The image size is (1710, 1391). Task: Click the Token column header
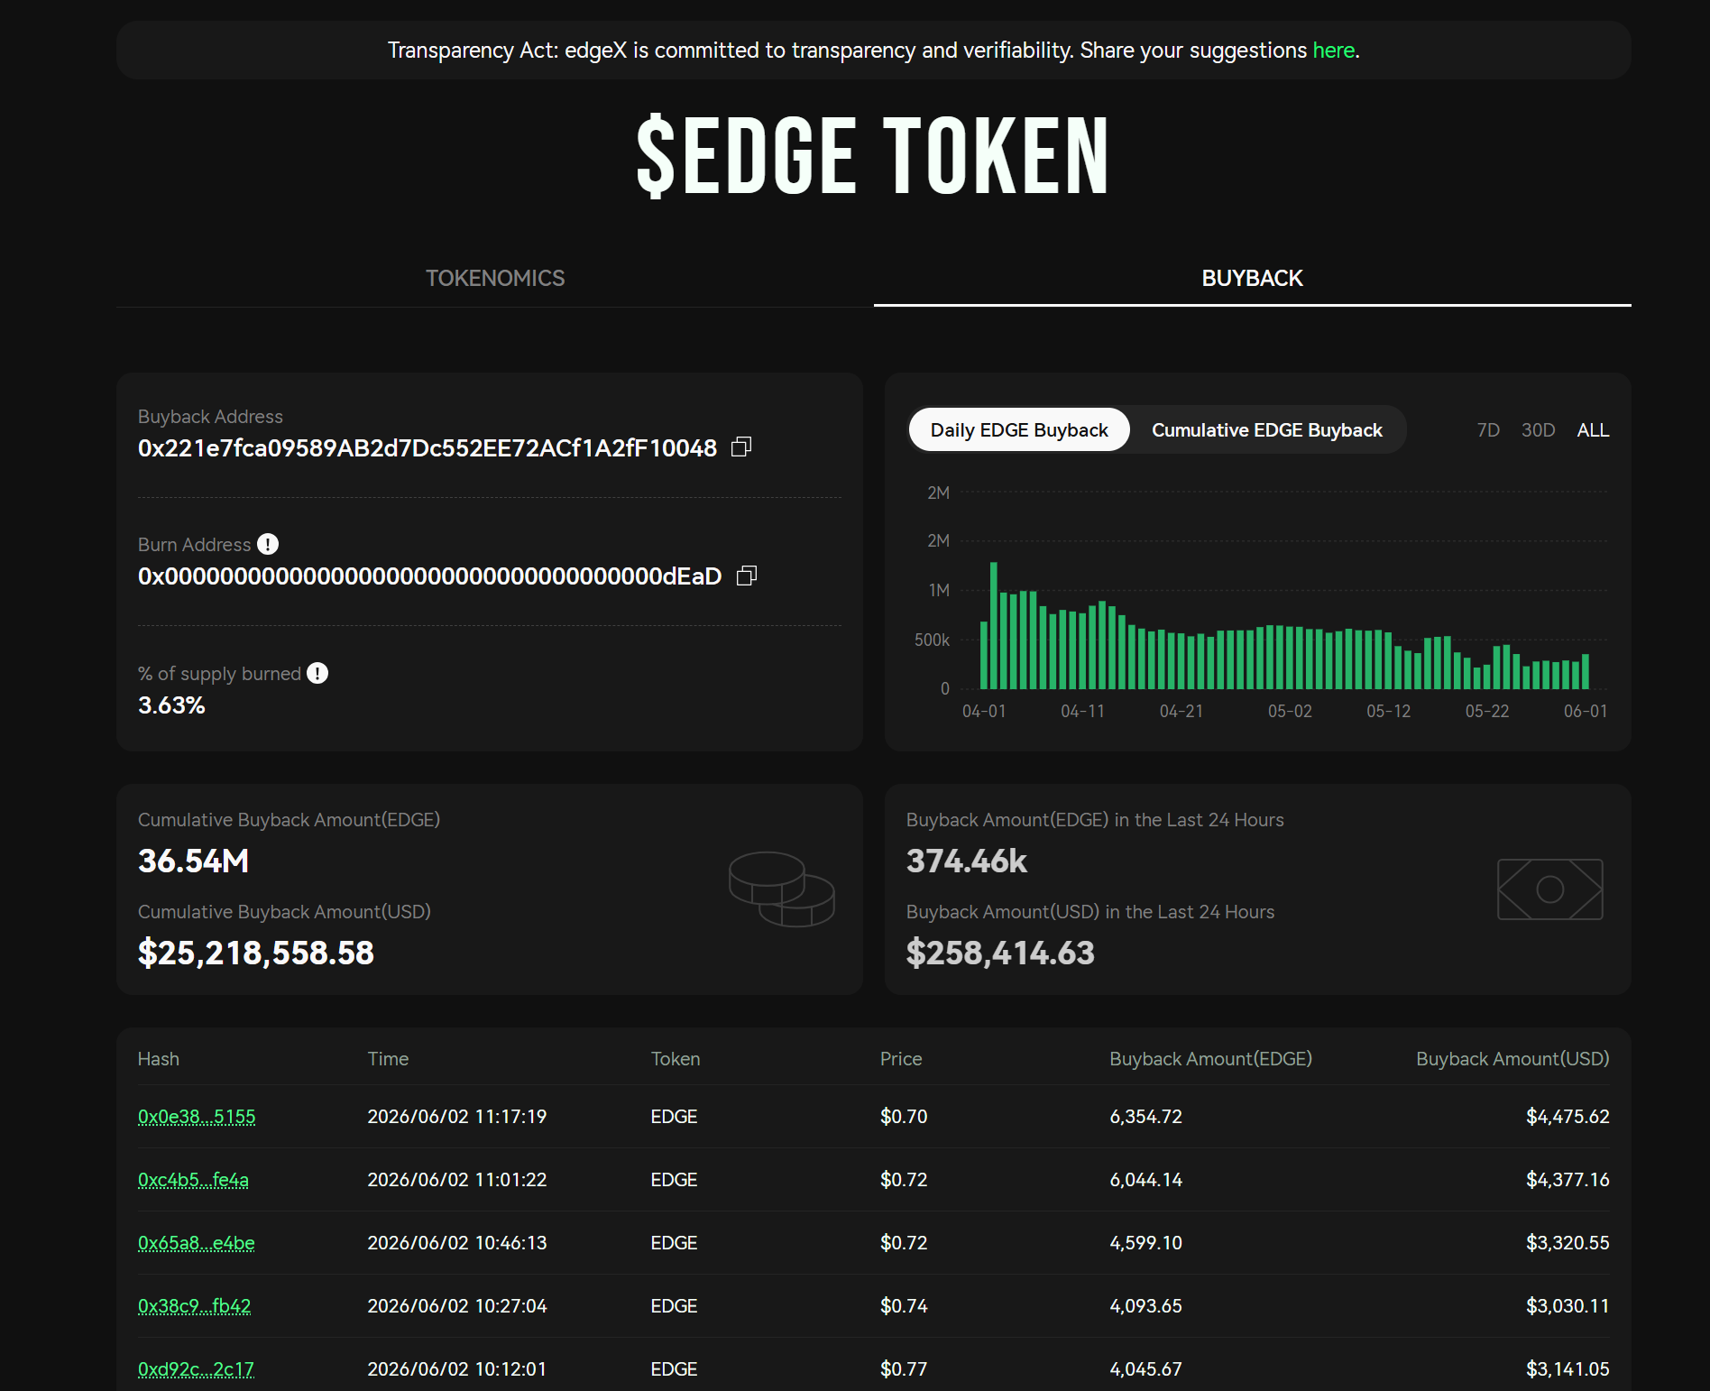(676, 1059)
